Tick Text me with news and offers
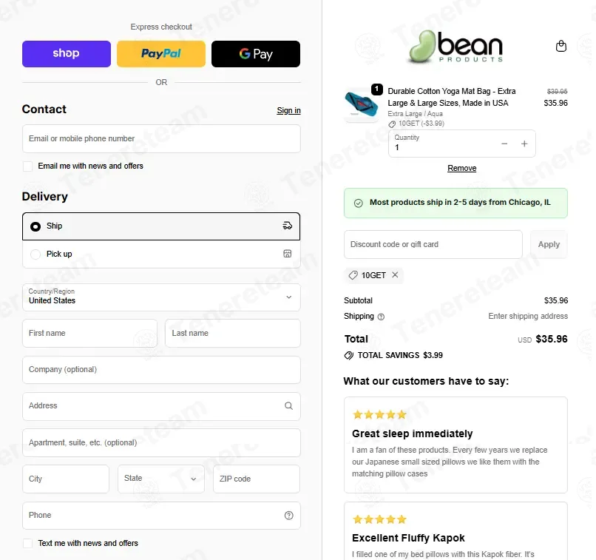The image size is (596, 560). pos(27,543)
